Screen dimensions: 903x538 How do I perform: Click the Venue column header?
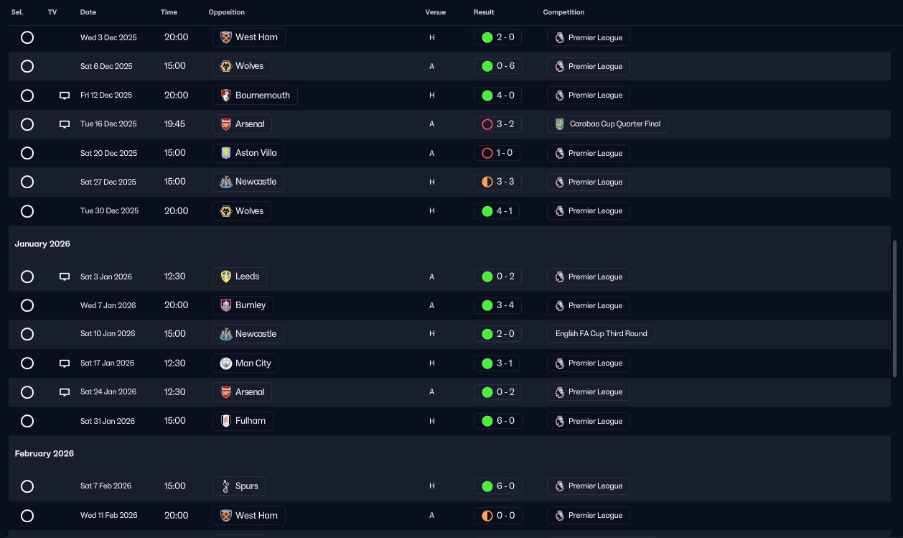pyautogui.click(x=435, y=12)
